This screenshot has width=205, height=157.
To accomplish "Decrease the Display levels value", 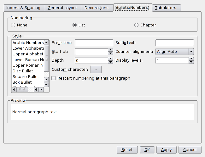I will 191,62.
